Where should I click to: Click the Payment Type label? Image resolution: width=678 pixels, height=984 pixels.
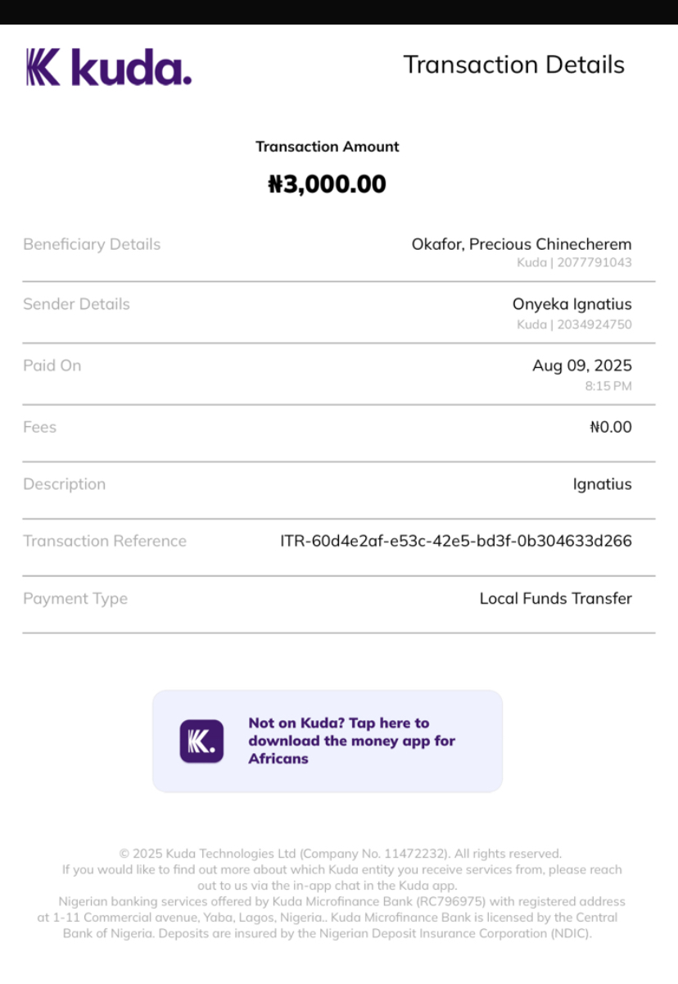coord(75,599)
